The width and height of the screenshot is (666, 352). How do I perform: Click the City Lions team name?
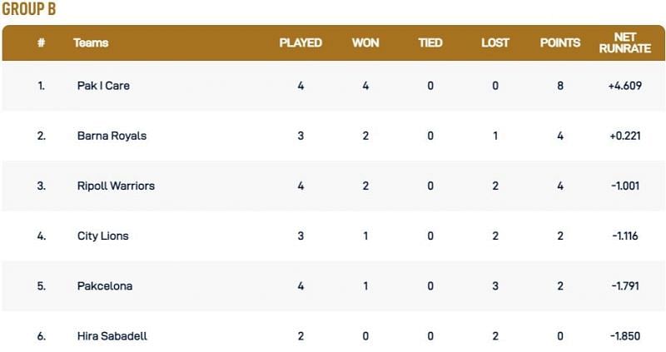coord(102,235)
